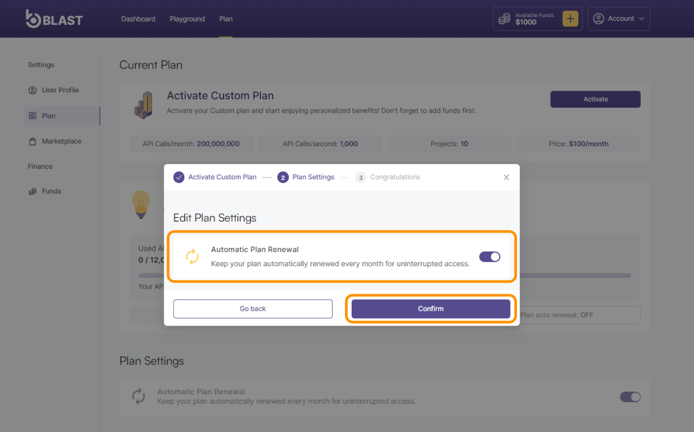Click the Activate button
Image resolution: width=694 pixels, height=432 pixels.
(595, 99)
